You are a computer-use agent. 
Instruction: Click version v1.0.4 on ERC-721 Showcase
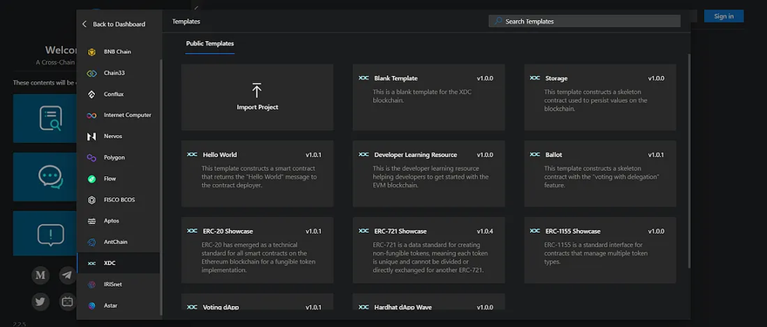pyautogui.click(x=485, y=231)
